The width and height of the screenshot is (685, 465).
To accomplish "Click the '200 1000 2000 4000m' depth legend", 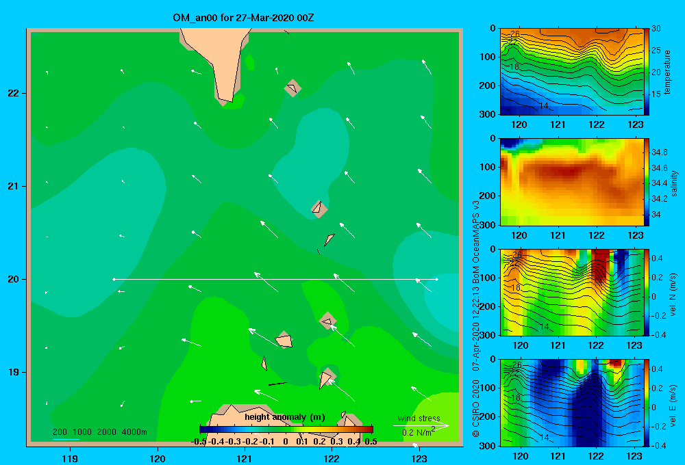I will click(99, 432).
